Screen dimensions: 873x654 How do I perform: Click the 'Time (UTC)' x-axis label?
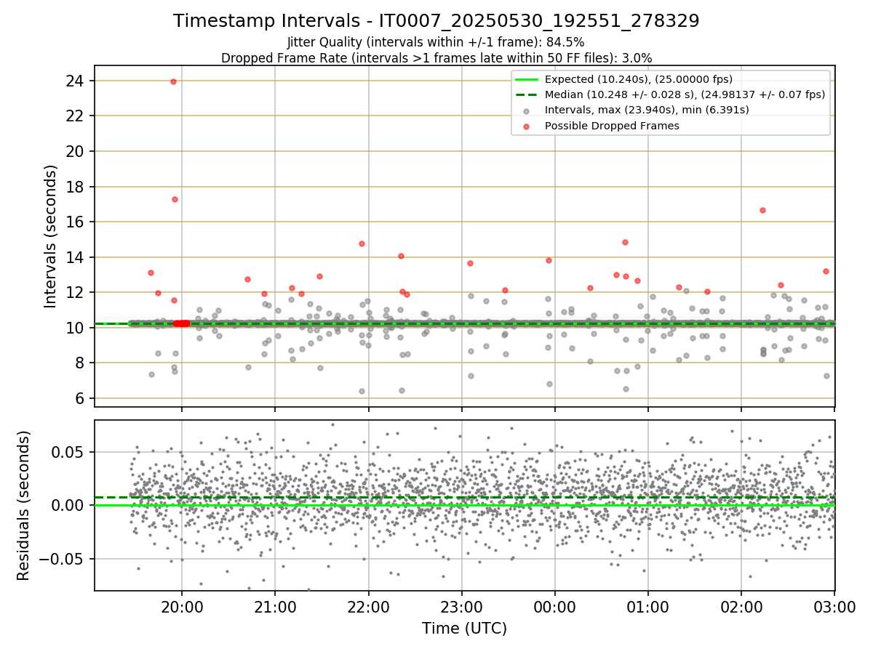tap(464, 629)
